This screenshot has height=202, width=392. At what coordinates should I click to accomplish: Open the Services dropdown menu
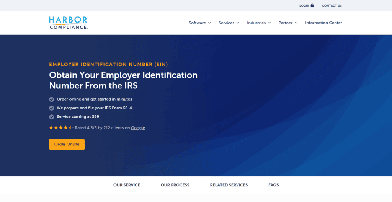[229, 23]
